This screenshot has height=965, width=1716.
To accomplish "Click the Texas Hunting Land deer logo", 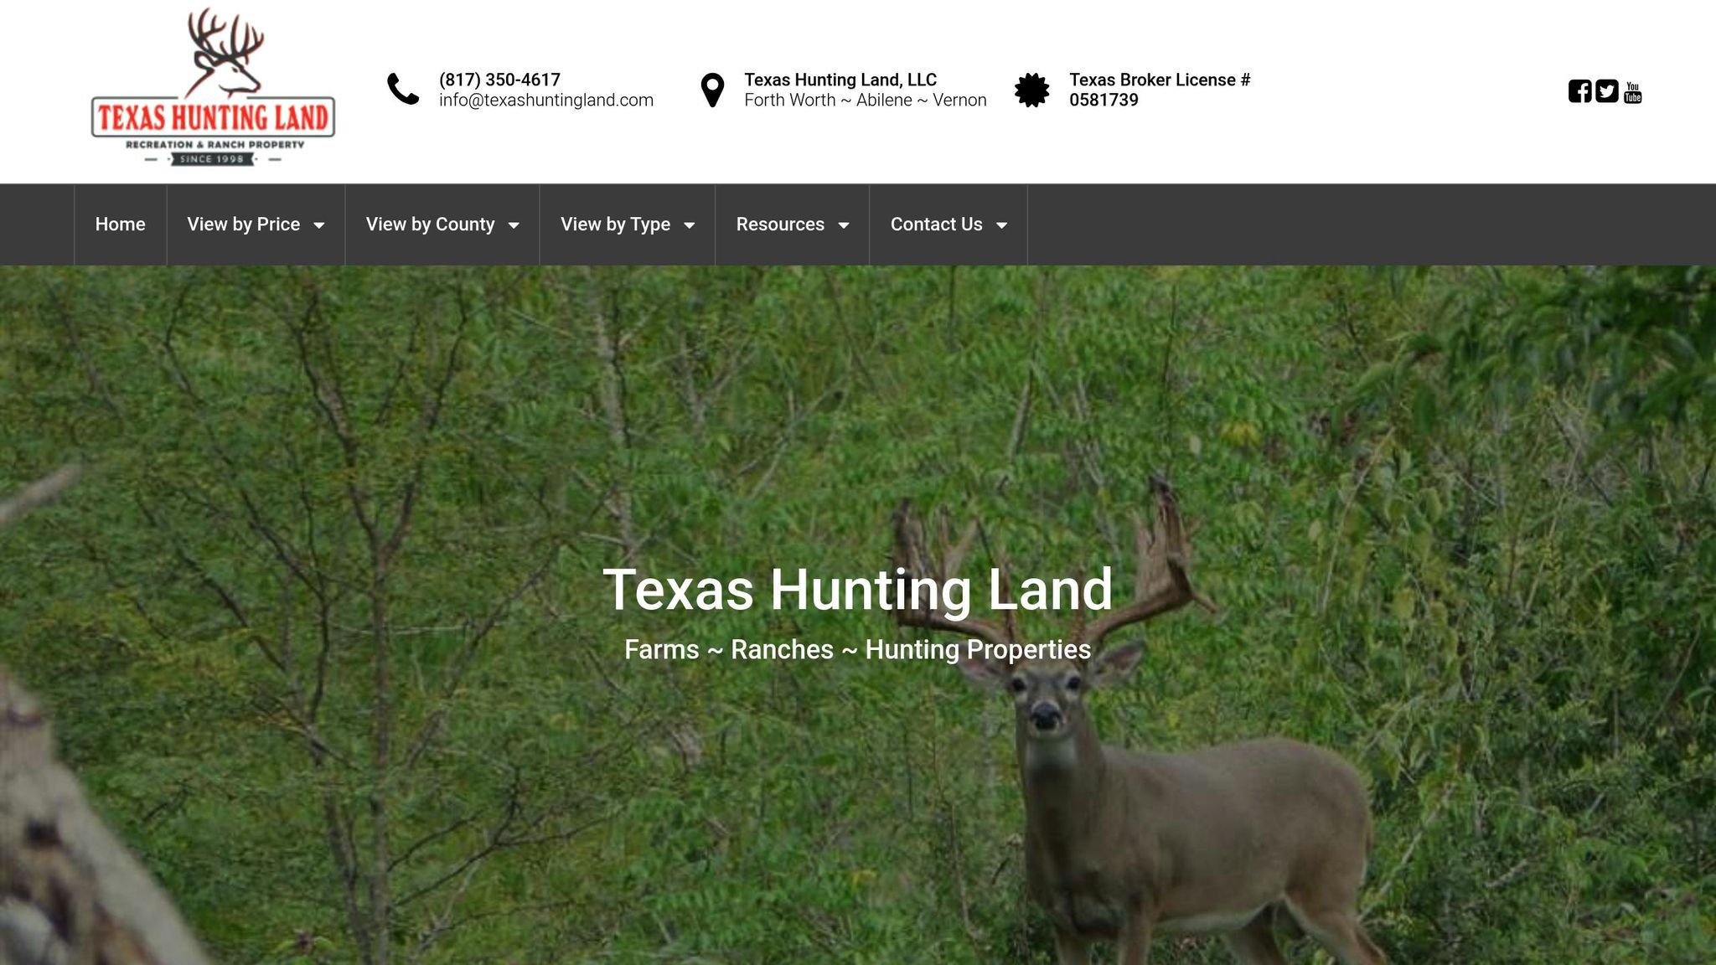I will pos(213,87).
